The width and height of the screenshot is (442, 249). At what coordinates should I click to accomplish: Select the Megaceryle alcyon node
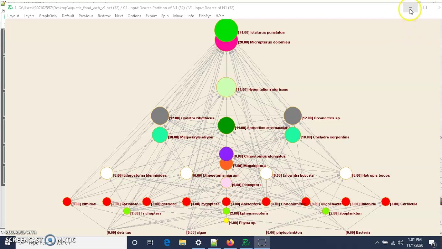click(160, 136)
